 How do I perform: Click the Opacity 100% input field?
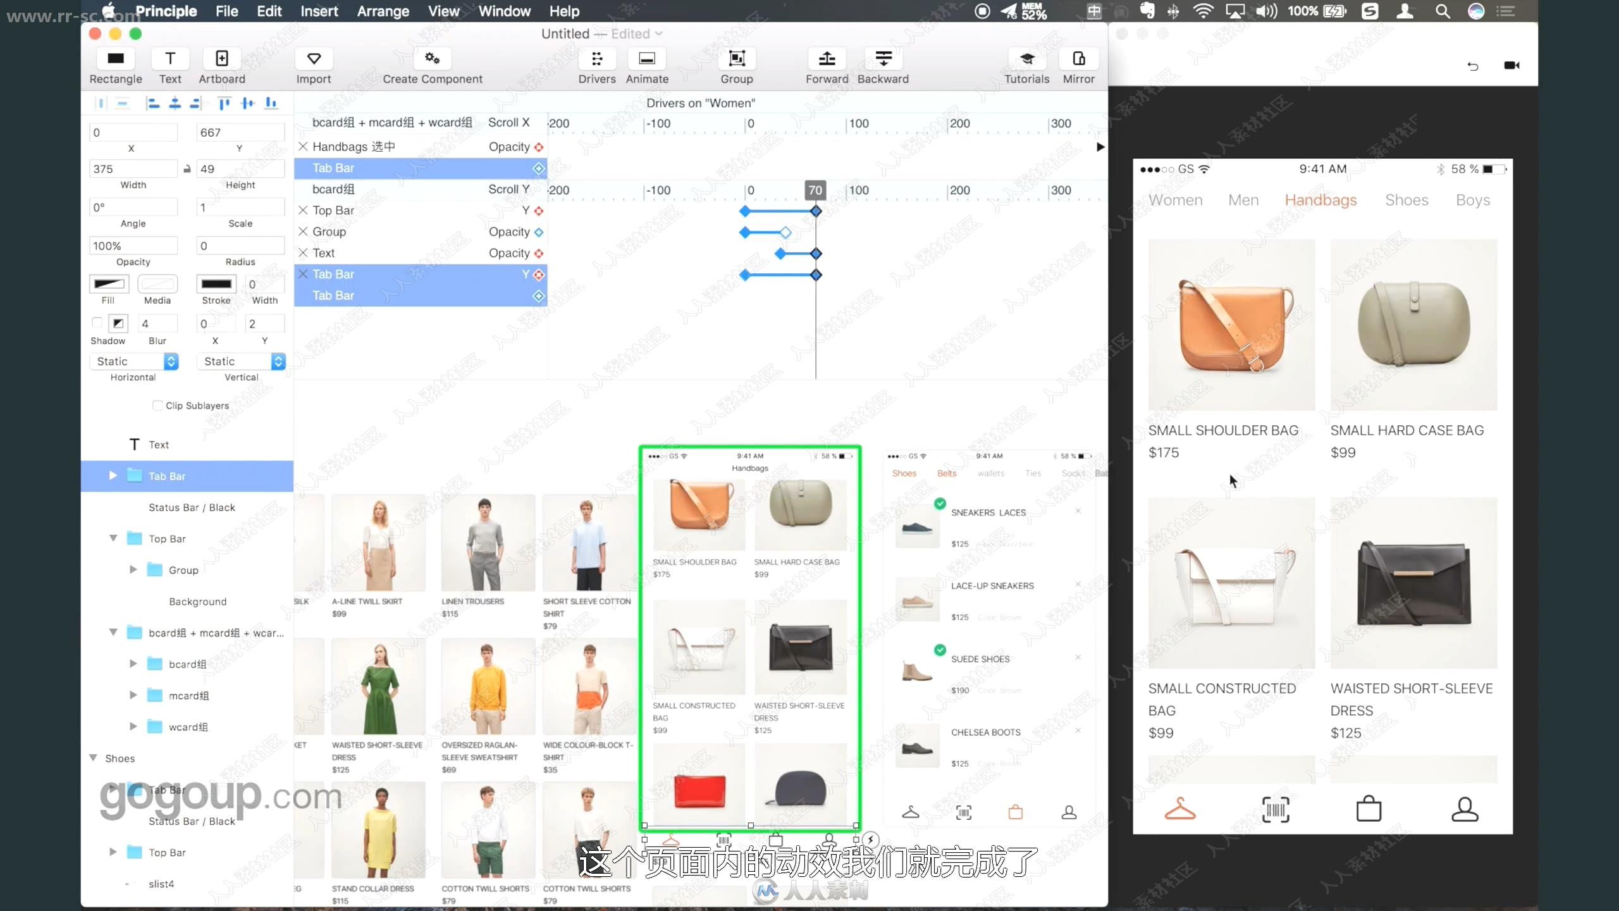click(x=133, y=245)
